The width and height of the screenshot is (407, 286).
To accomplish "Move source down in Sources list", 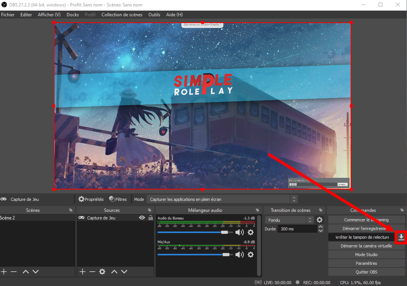I will pos(124,272).
